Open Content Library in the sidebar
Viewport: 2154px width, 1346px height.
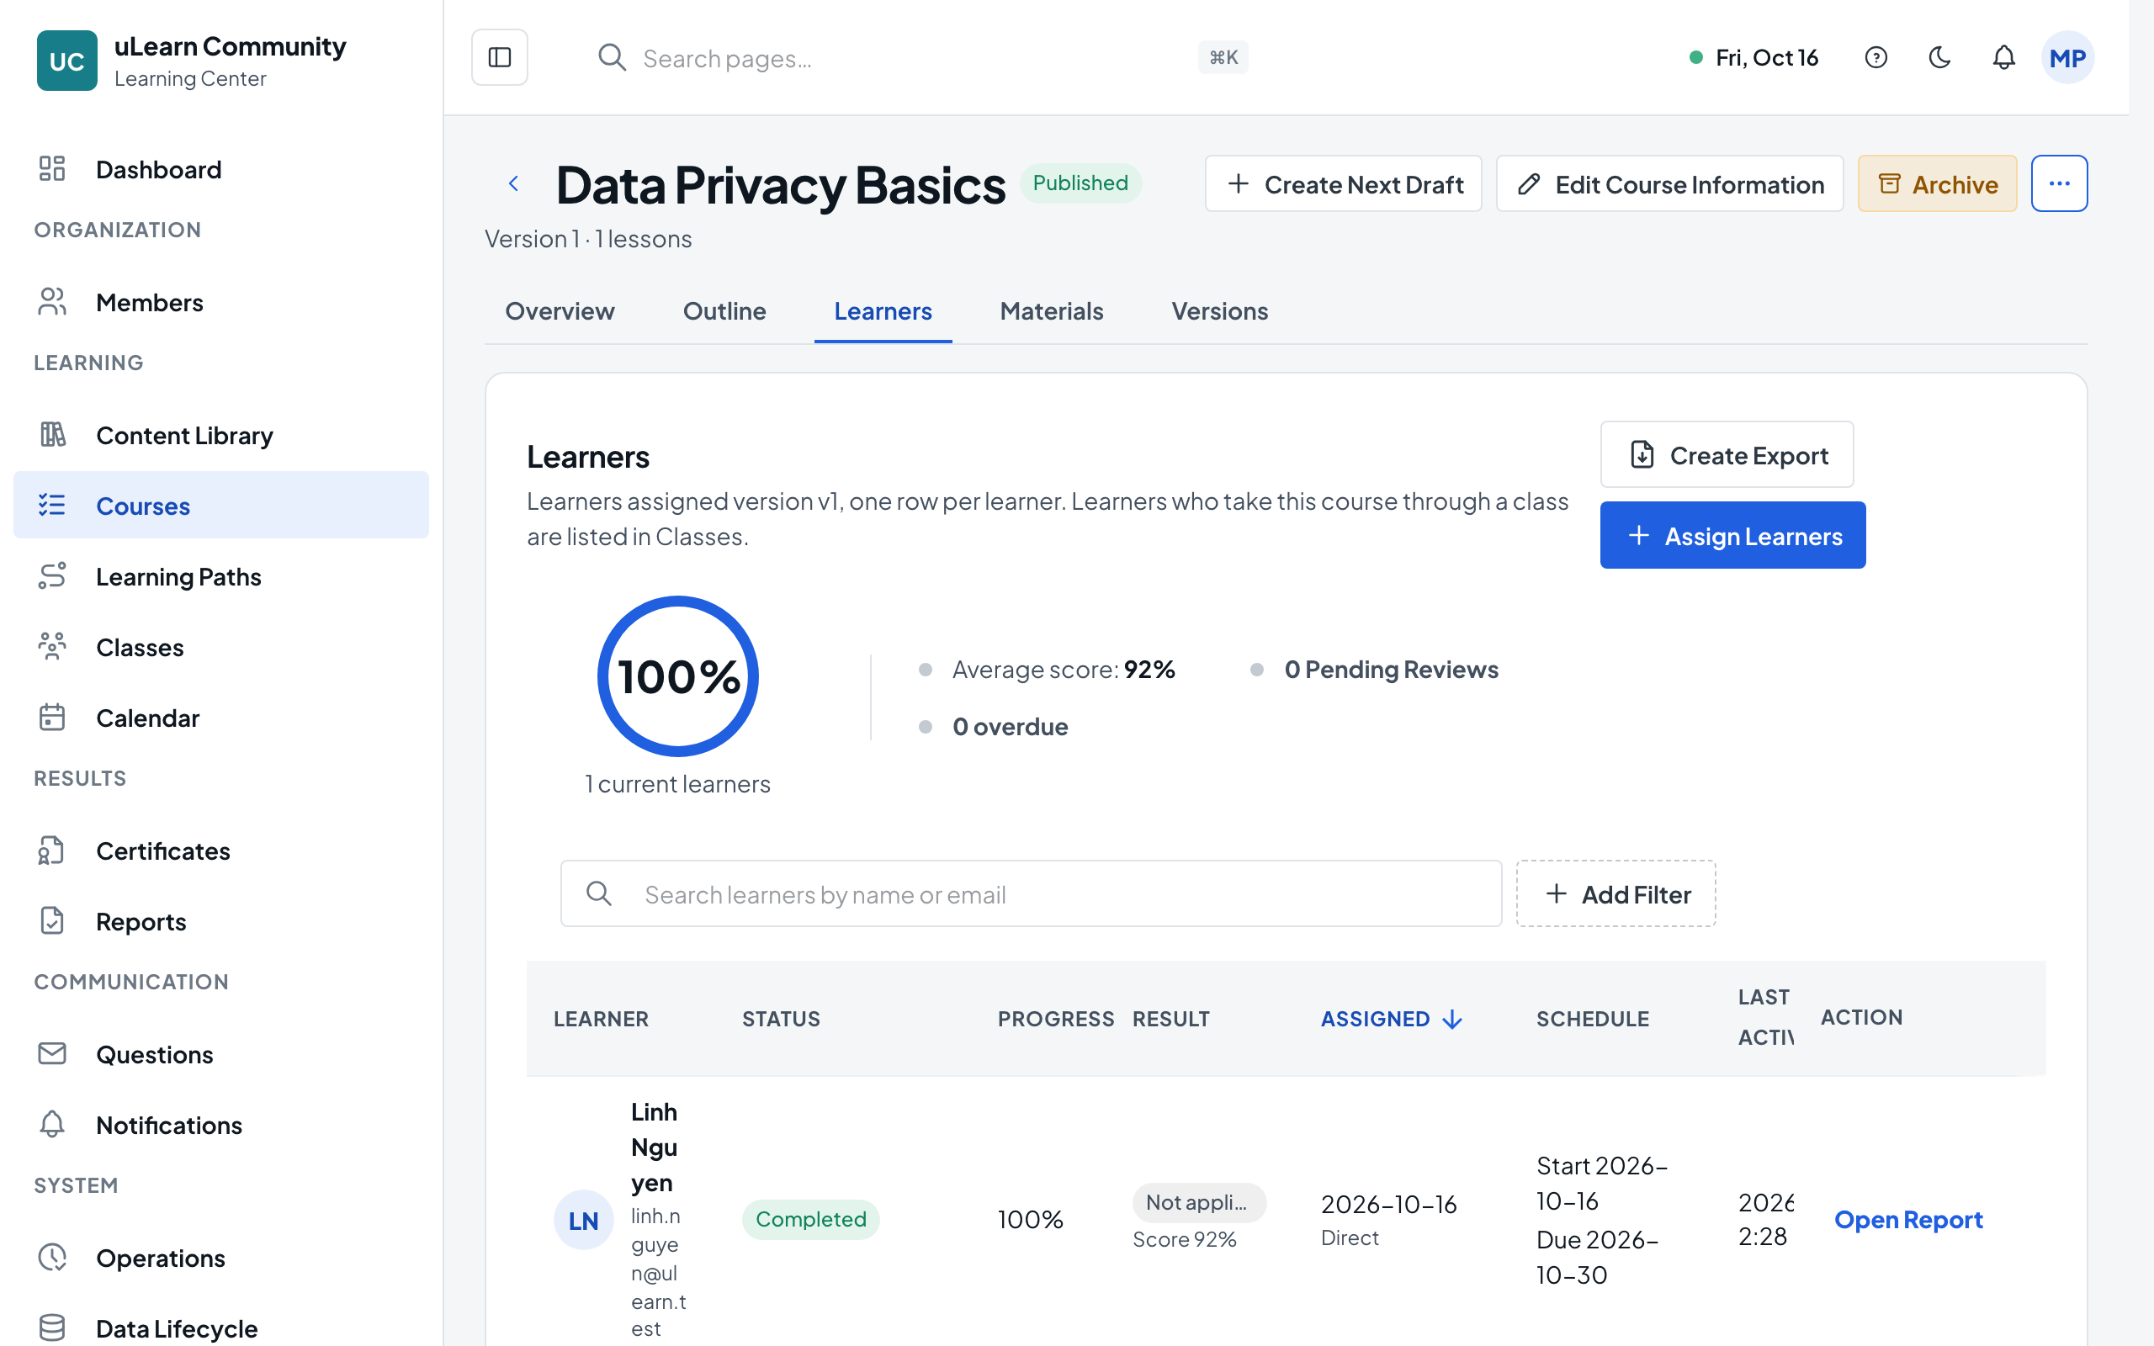coord(220,435)
